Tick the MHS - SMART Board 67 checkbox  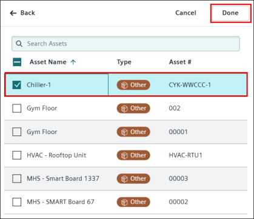point(17,202)
